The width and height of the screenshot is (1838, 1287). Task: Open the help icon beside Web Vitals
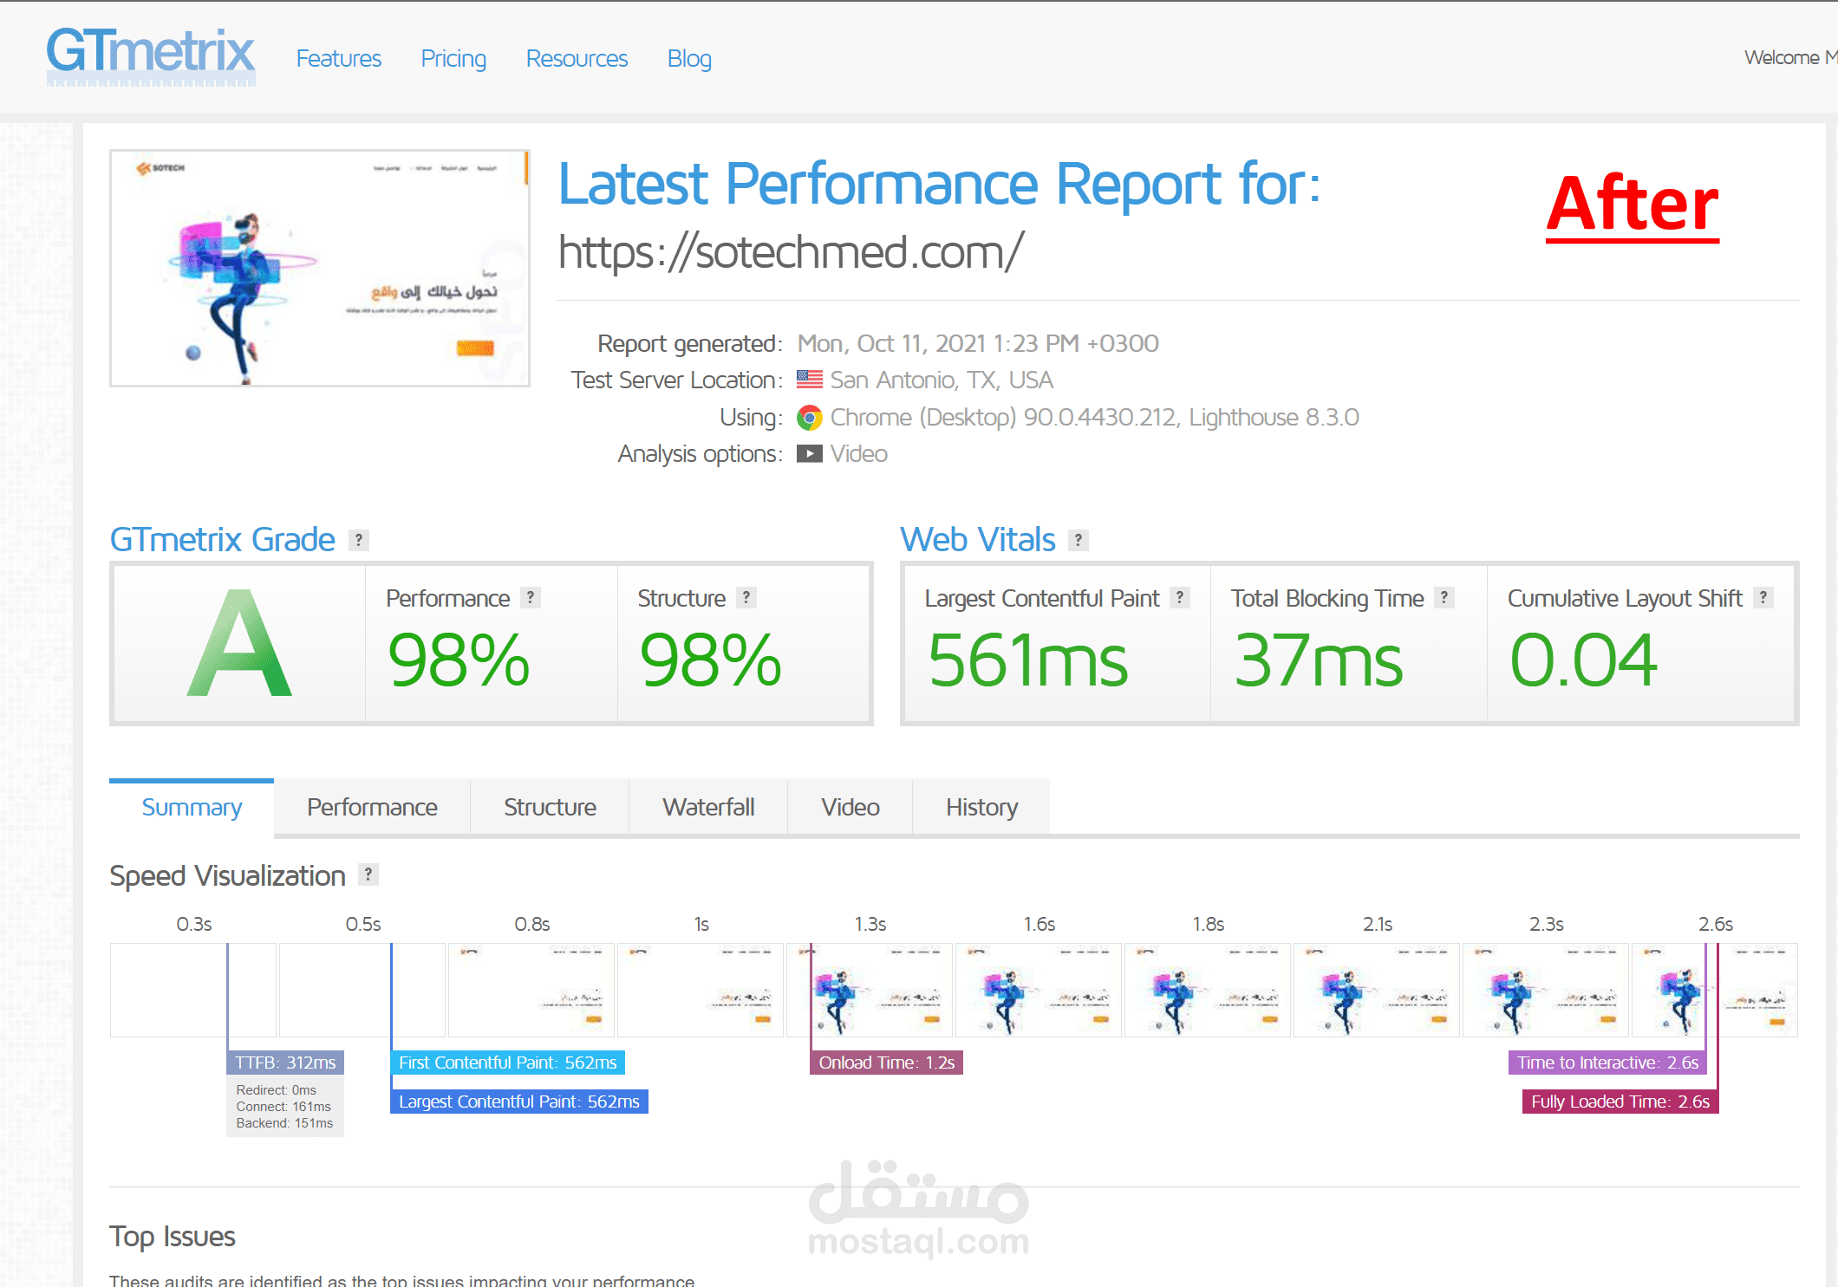click(x=1079, y=540)
